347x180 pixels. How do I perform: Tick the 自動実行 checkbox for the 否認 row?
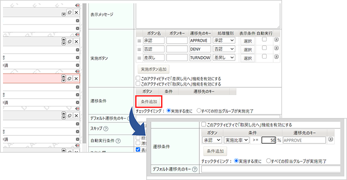264,48
